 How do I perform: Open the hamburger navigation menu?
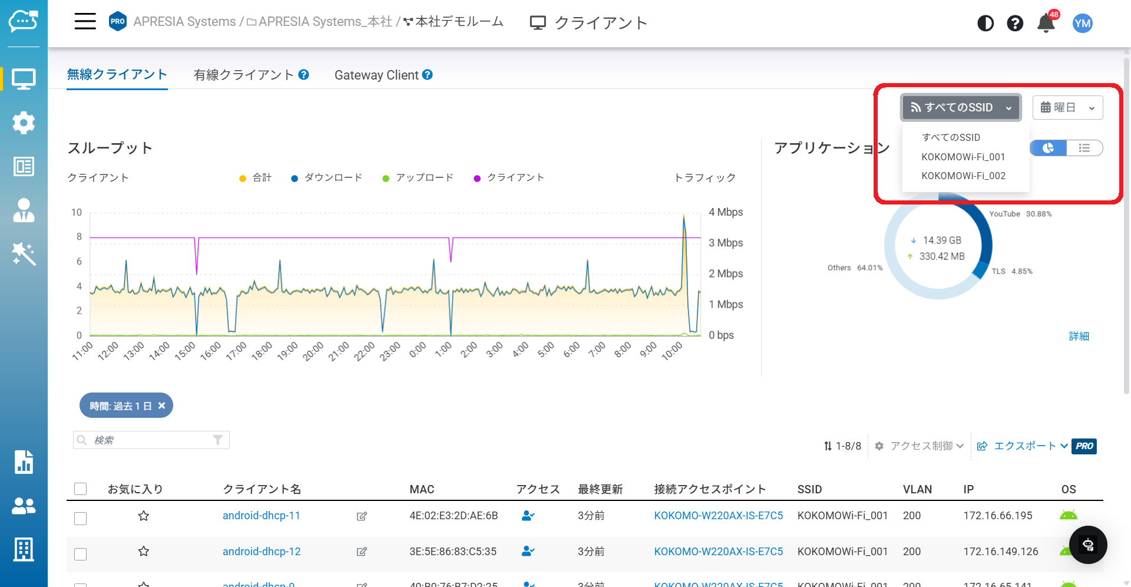tap(85, 22)
